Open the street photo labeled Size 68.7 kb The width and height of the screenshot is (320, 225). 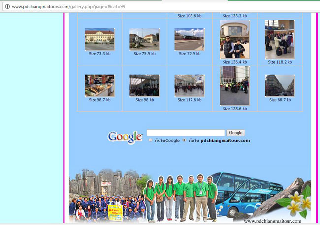(x=279, y=85)
